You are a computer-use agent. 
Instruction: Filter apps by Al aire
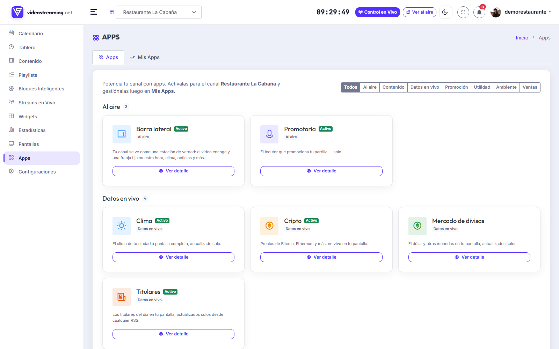(x=370, y=87)
